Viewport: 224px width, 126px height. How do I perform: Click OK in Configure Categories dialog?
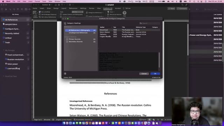155,73
